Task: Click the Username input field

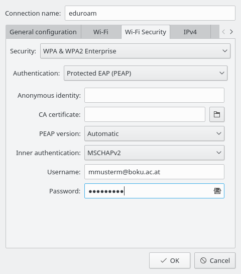Action: click(154, 172)
